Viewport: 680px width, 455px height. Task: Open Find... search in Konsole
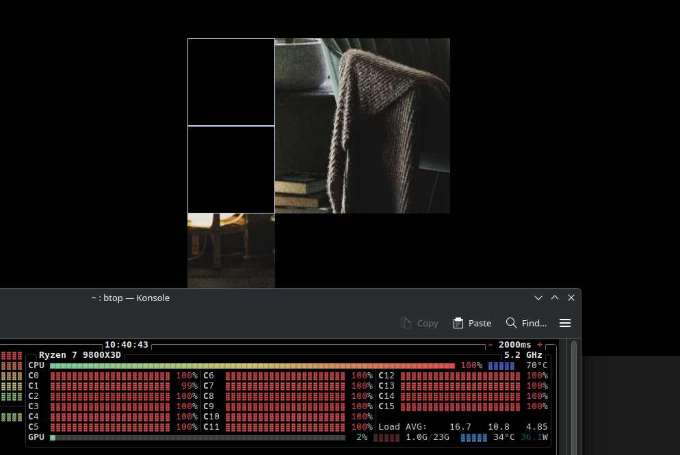pos(526,323)
